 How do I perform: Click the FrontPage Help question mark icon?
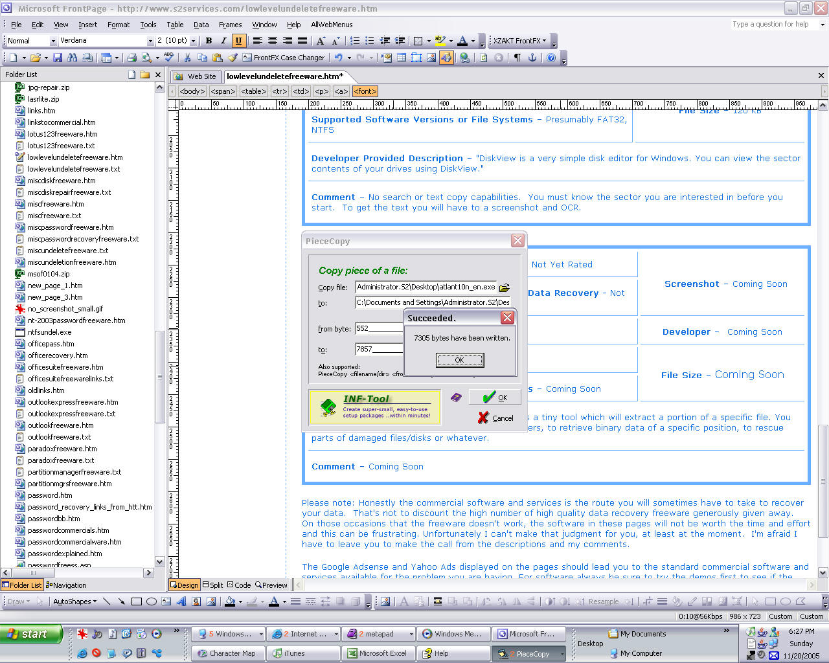(551, 58)
